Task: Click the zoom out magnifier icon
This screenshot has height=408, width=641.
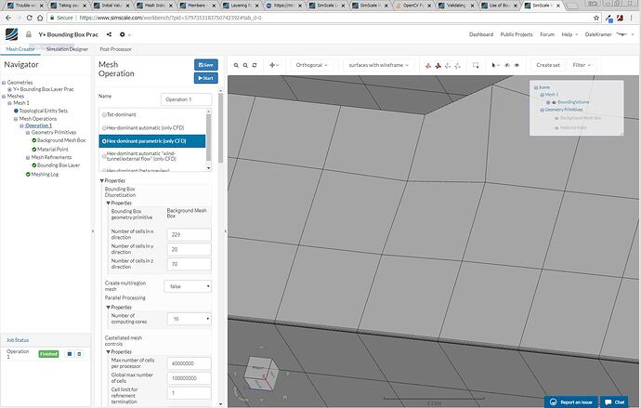Action: point(245,65)
